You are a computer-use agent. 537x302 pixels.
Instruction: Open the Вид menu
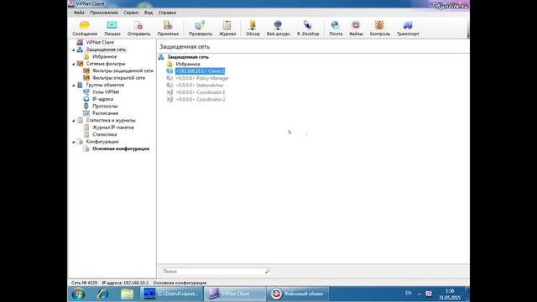pos(149,13)
